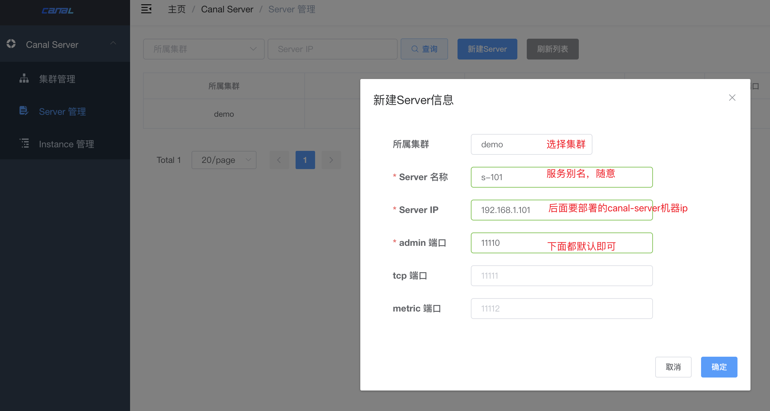Viewport: 770px width, 411px height.
Task: Open the 所属集群 demo dropdown in dialog
Action: [532, 144]
